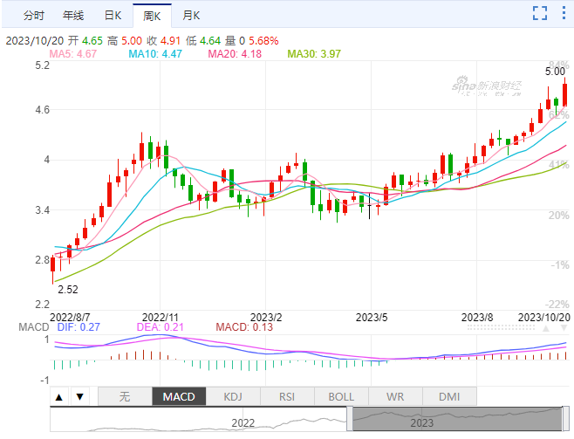Click the down triangle indicator button
The image size is (574, 439).
coord(79,396)
